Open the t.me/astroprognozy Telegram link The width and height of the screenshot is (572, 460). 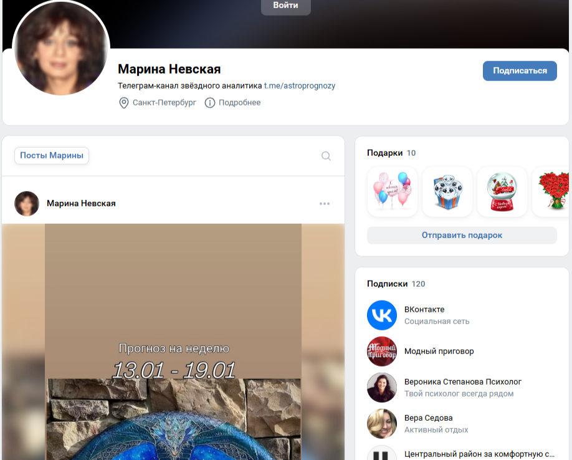pos(300,86)
